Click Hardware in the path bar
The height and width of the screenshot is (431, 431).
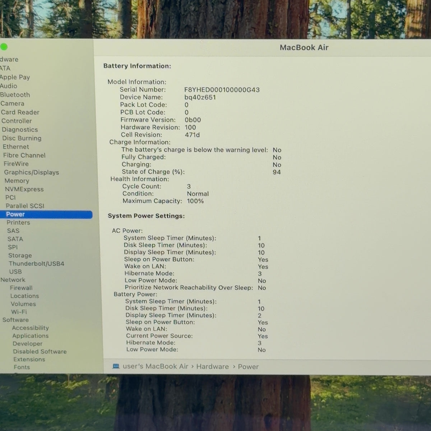[213, 367]
